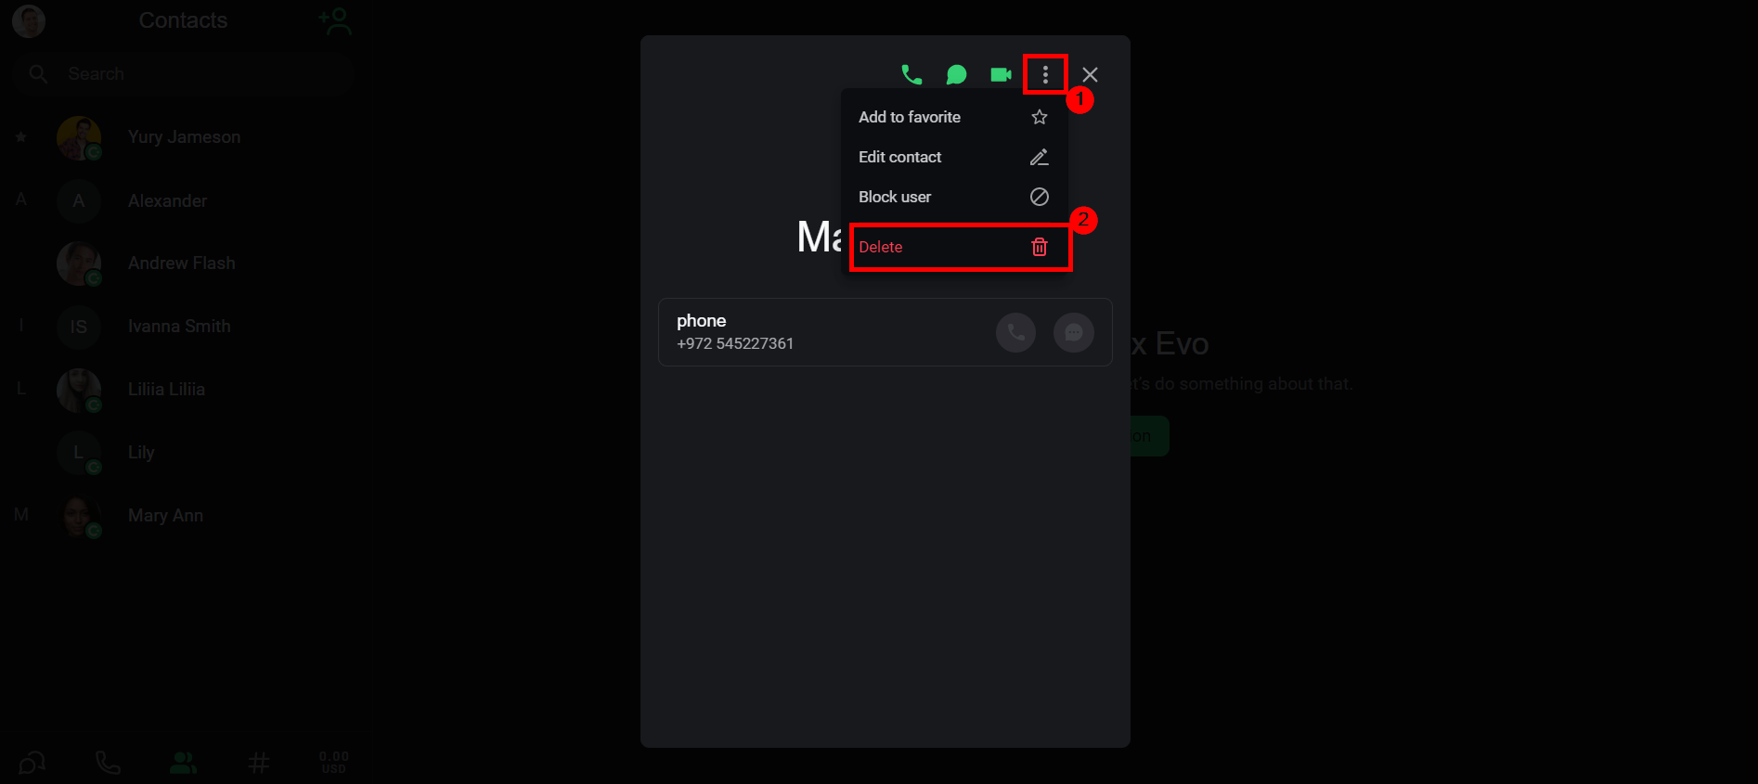This screenshot has height=784, width=1758.
Task: Close the contact details panel
Action: (x=1090, y=74)
